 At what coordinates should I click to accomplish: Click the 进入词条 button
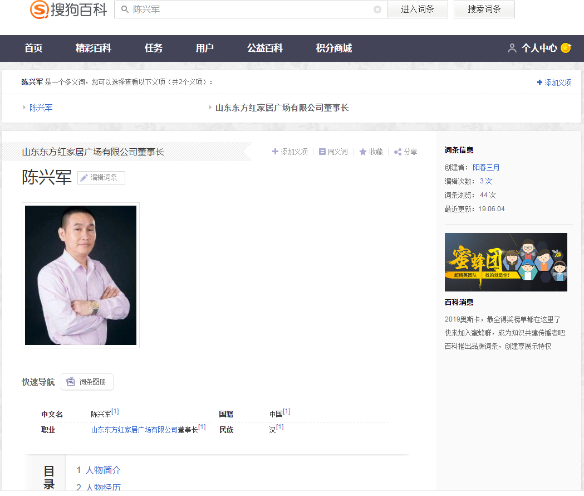coord(418,9)
